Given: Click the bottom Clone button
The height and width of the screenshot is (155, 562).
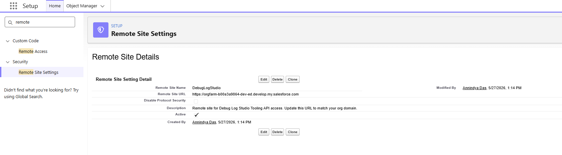Looking at the screenshot, I should tap(293, 132).
